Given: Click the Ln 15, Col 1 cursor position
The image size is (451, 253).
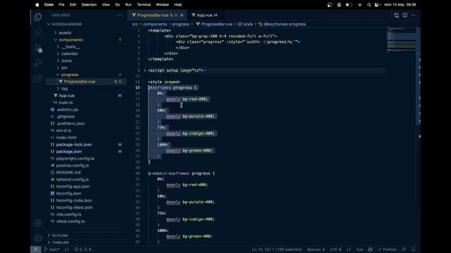Looking at the screenshot, I should tap(277, 249).
